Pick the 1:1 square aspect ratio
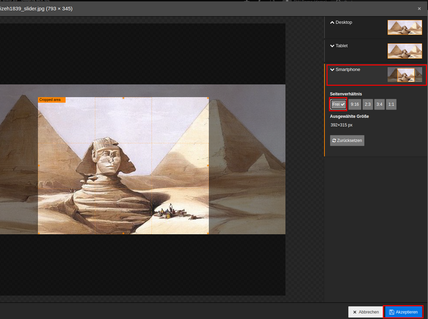The height and width of the screenshot is (319, 428). tap(391, 104)
